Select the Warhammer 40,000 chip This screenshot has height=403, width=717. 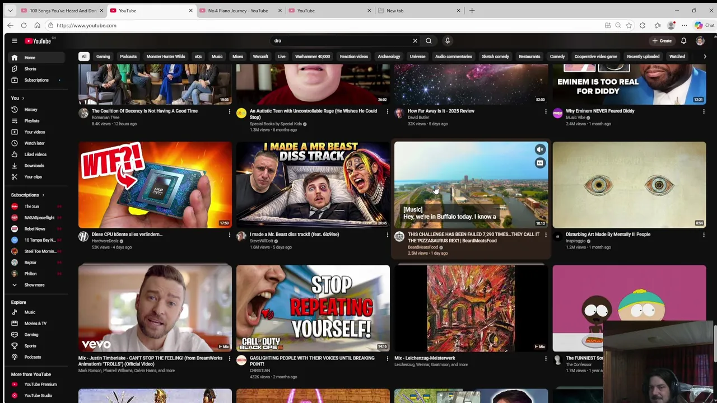(x=313, y=57)
